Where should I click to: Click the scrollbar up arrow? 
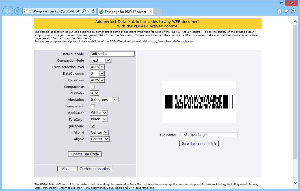[x=295, y=21]
